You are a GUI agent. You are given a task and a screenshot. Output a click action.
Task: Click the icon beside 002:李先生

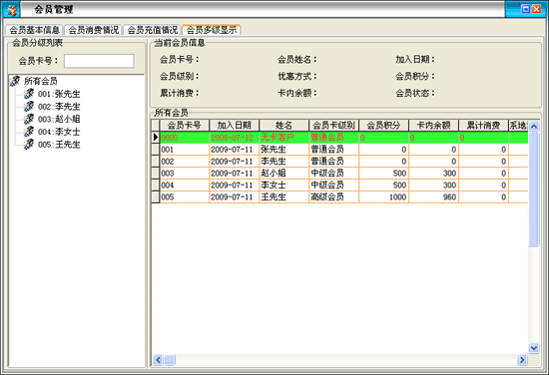pyautogui.click(x=29, y=106)
